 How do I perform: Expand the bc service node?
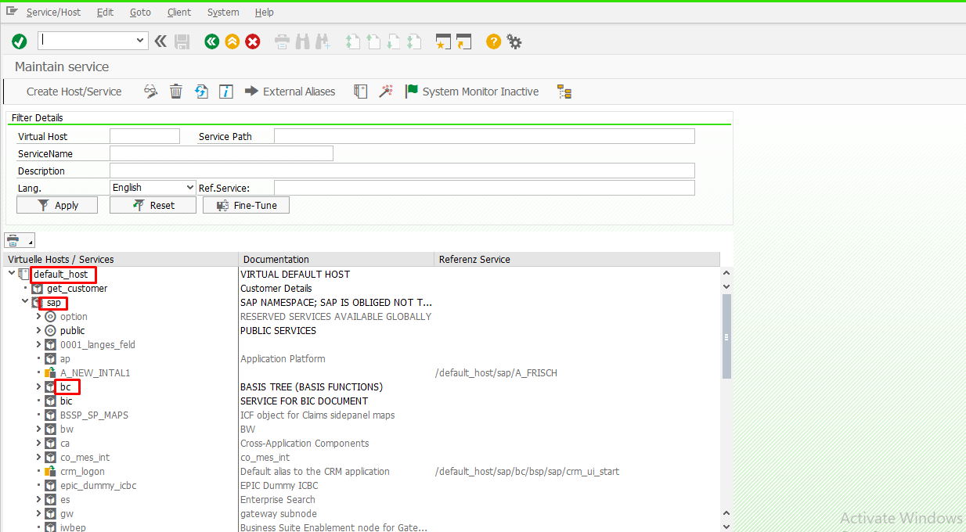[x=38, y=386]
